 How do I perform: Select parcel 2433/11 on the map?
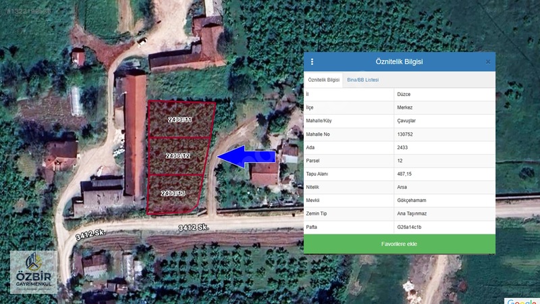coord(180,120)
